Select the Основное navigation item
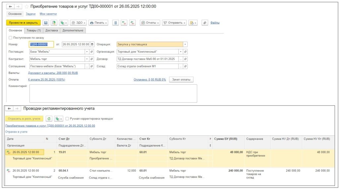 [x=15, y=14]
